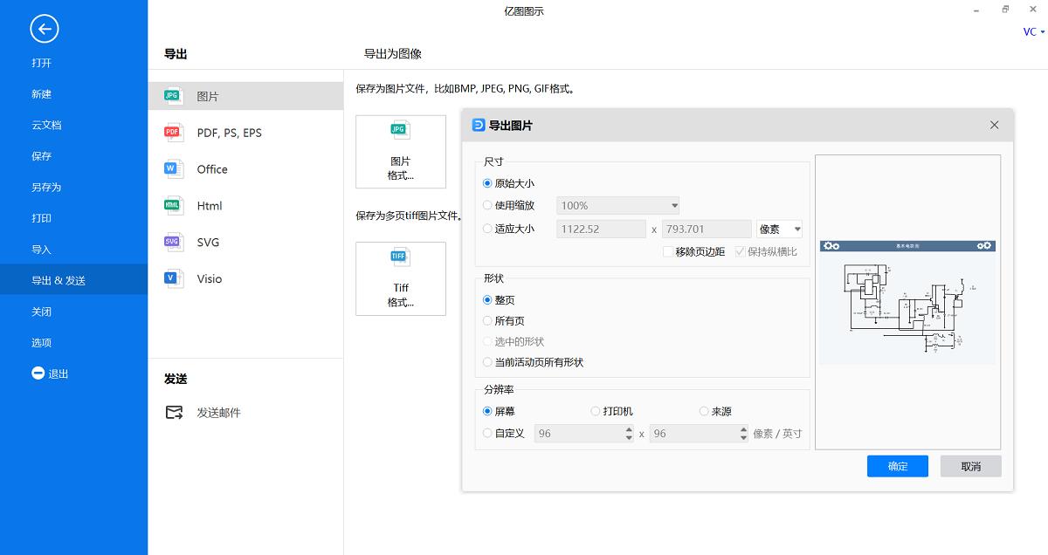The height and width of the screenshot is (555, 1048).
Task: Select the PDF, PS, EPS export icon
Action: (172, 132)
